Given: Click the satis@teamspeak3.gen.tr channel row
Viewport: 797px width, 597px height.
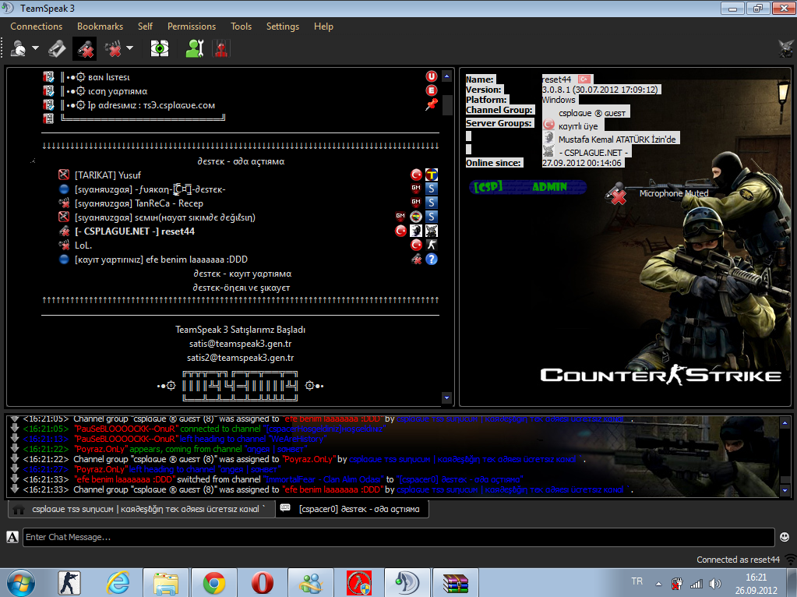Looking at the screenshot, I should 241,344.
